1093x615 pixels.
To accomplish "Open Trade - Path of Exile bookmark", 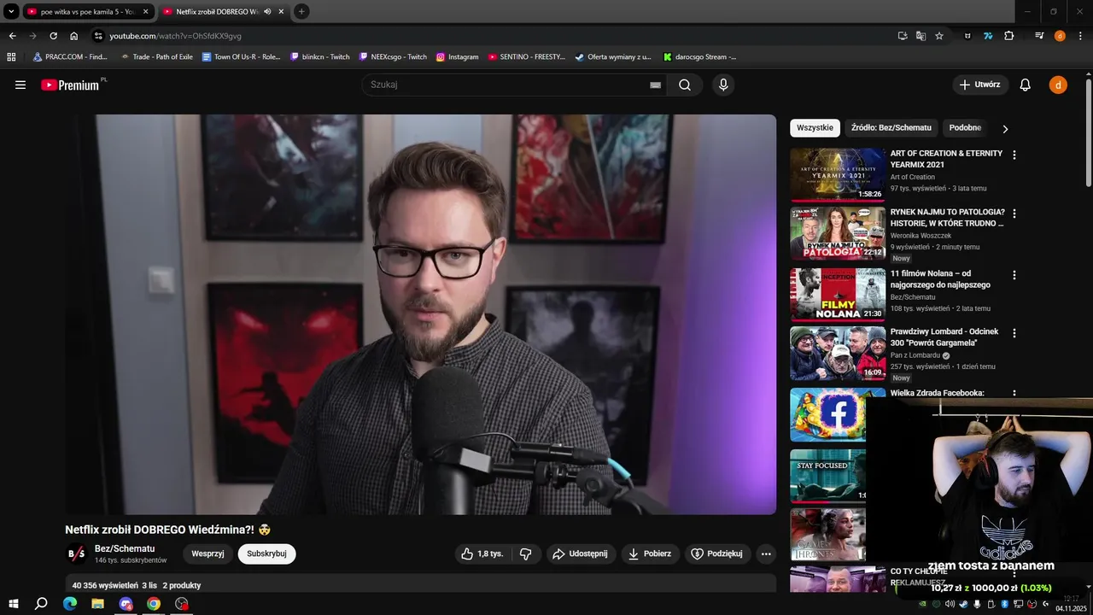I will pyautogui.click(x=156, y=56).
